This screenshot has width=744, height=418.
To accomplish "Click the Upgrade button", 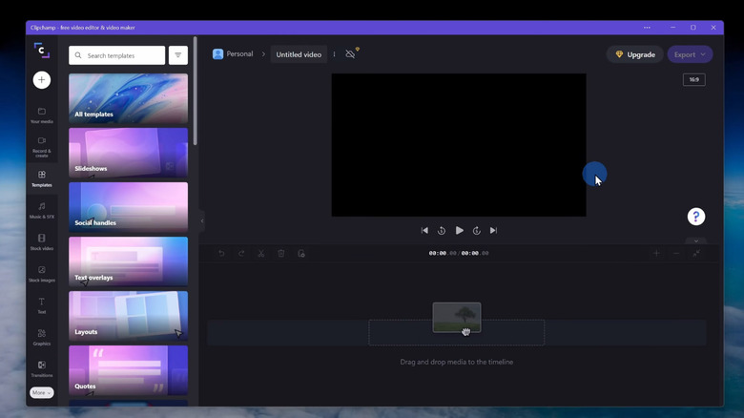I will [x=634, y=54].
